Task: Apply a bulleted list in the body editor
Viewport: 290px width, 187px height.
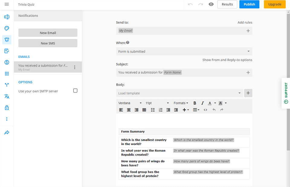Action: [x=153, y=110]
